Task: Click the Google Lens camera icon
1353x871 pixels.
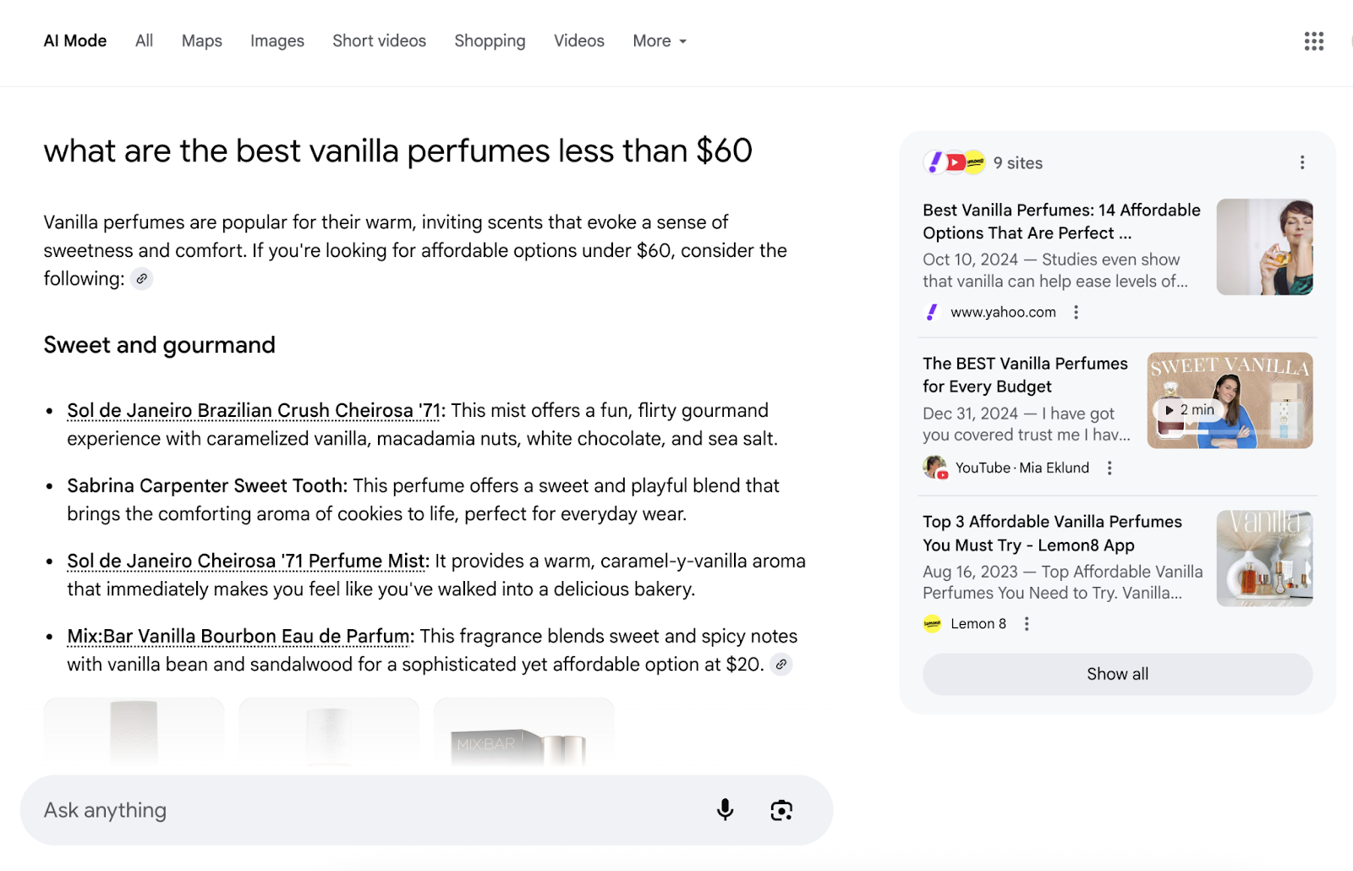Action: click(x=781, y=810)
